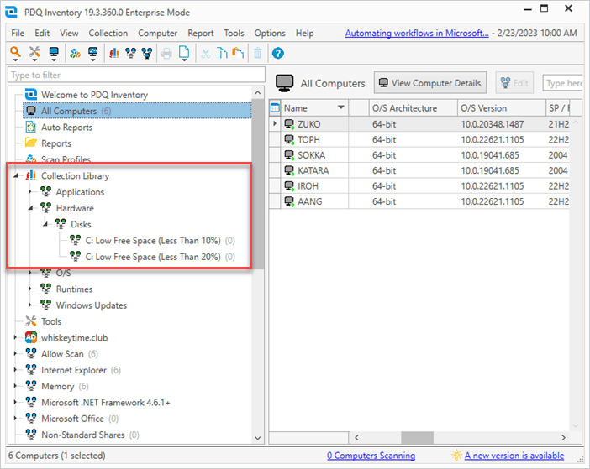Select C: Low Free Space (Less Than 20%)
The height and width of the screenshot is (469, 590).
pos(153,257)
